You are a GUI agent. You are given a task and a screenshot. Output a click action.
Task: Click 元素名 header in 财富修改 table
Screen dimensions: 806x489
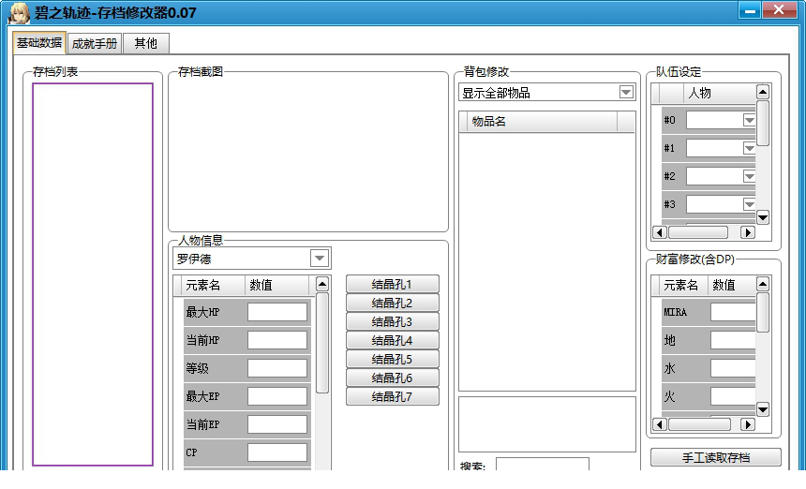tap(683, 285)
